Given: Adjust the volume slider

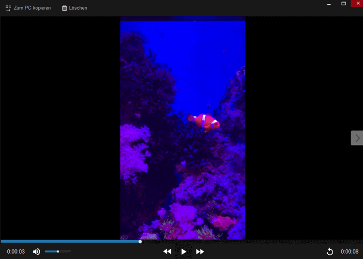Looking at the screenshot, I should tap(58, 251).
